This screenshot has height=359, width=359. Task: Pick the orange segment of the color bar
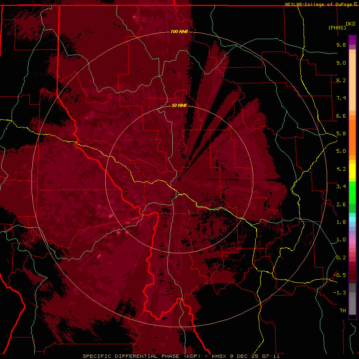point(352,138)
